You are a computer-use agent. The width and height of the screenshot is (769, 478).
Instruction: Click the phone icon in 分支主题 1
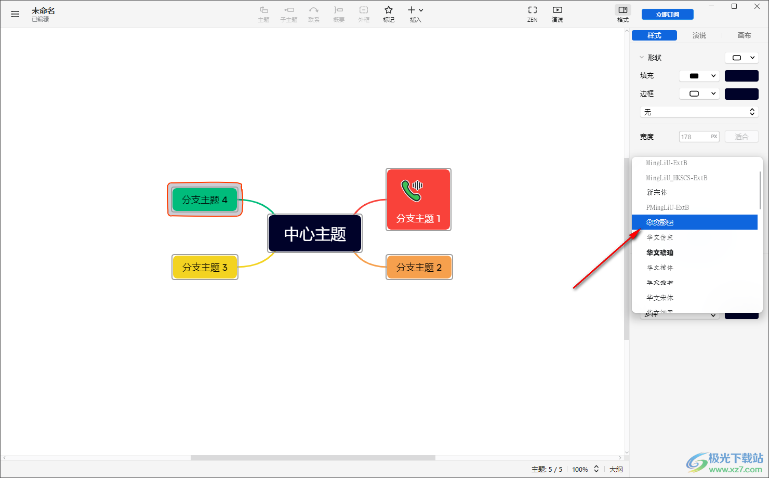point(412,190)
